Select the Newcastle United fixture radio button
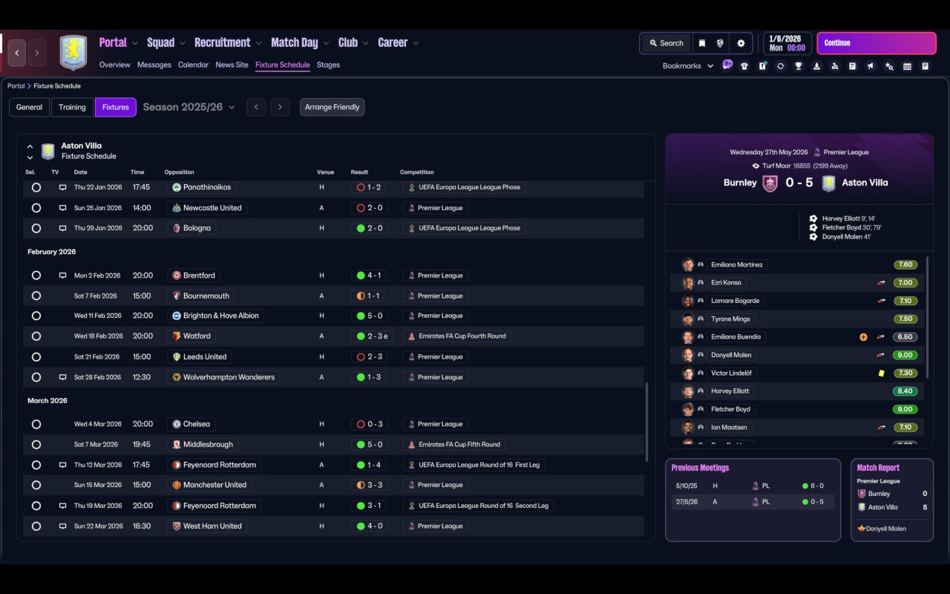This screenshot has width=950, height=594. [x=36, y=208]
